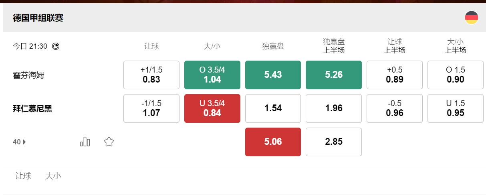Image resolution: width=486 pixels, height=195 pixels.
Task: Pick Under 3.5/4 odds 0.84
Action: pyautogui.click(x=212, y=108)
